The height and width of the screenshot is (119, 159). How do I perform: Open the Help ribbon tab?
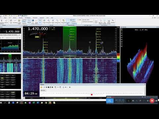click(52, 18)
